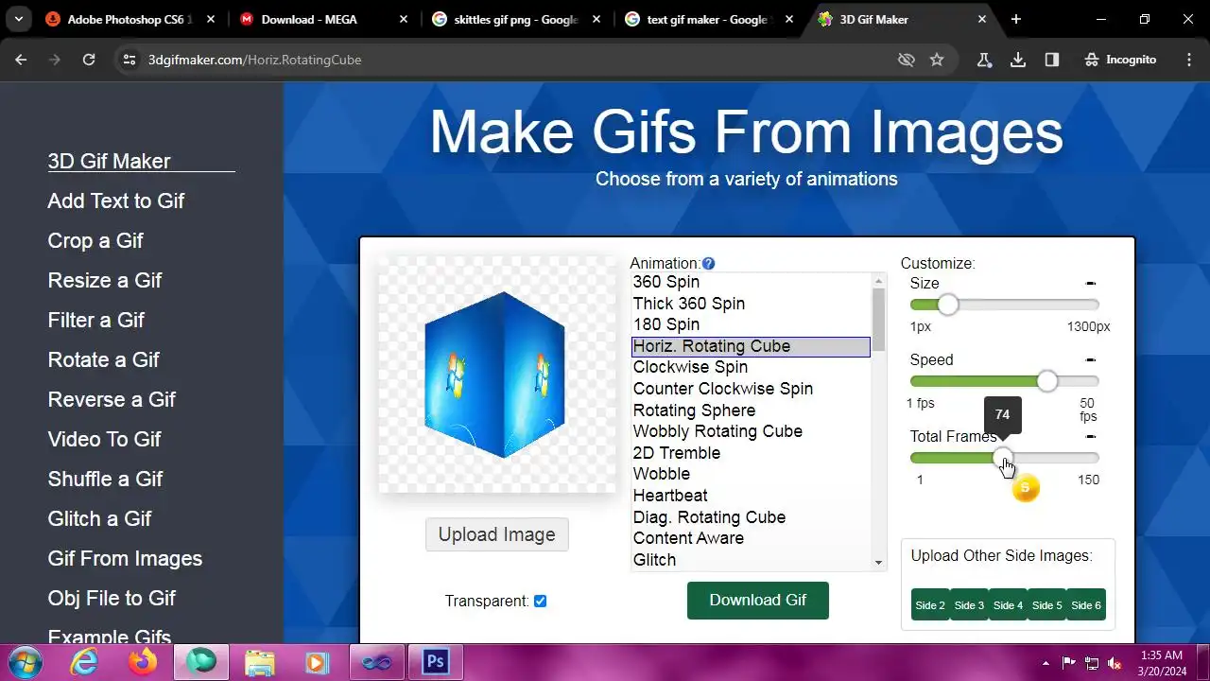Open Crop a Gif page

click(95, 240)
